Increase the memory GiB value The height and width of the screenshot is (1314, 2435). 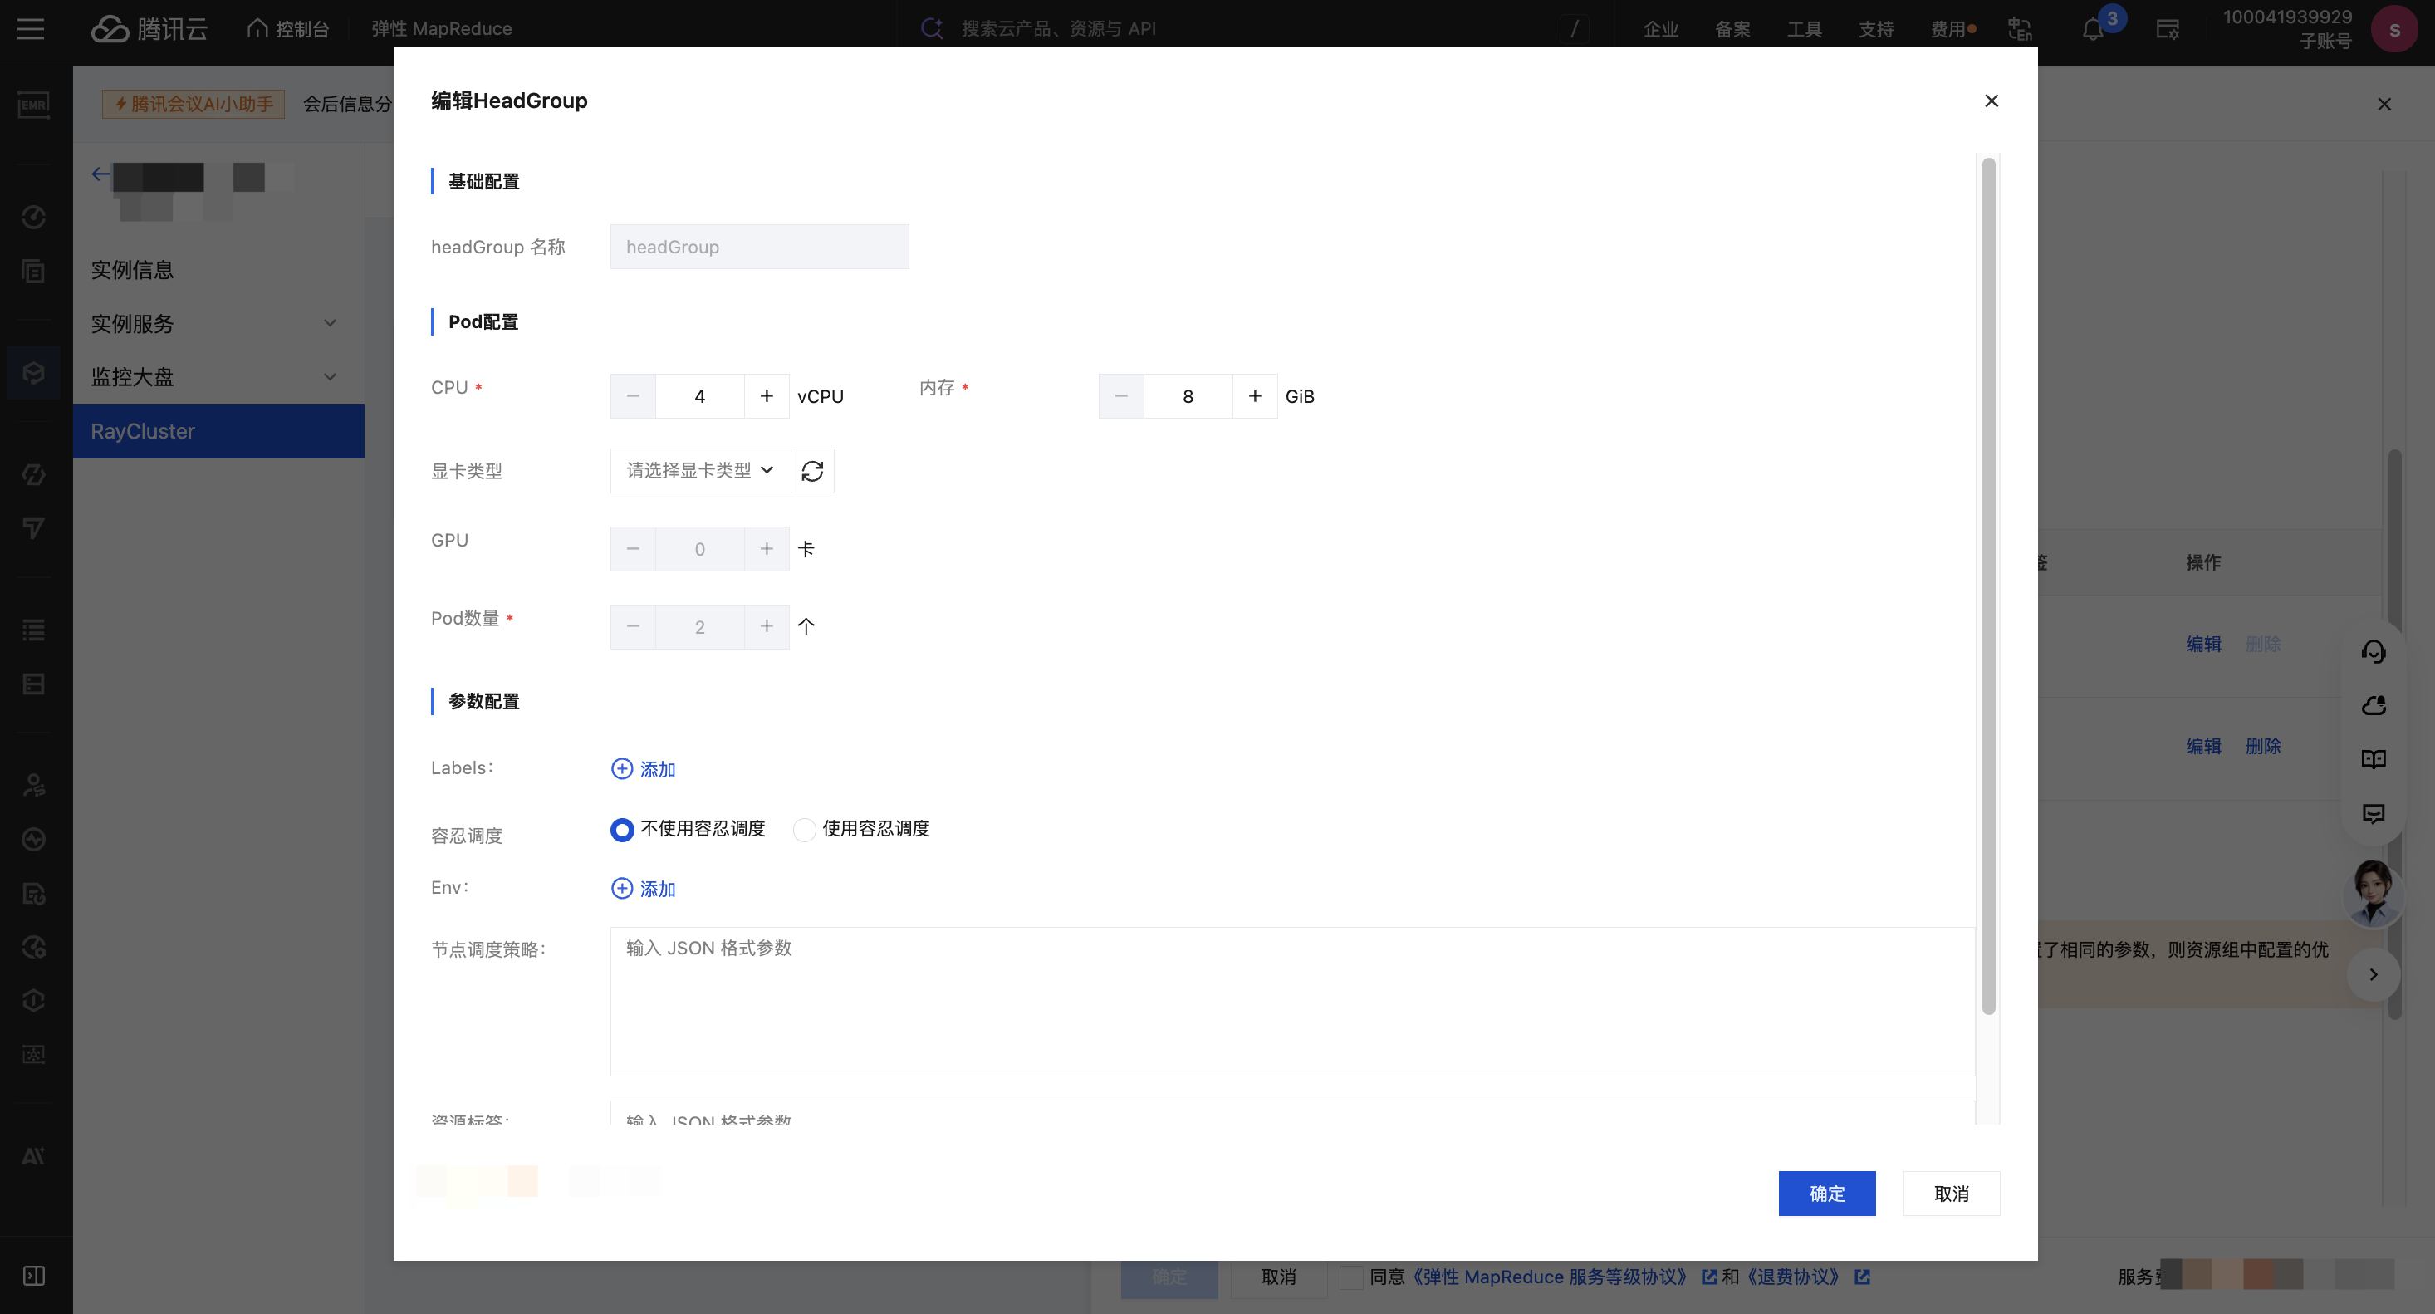click(x=1254, y=396)
